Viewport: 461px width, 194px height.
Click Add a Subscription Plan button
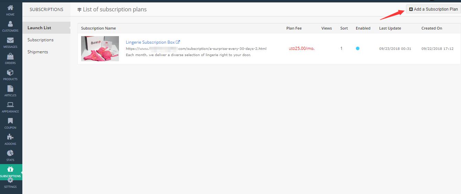433,9
